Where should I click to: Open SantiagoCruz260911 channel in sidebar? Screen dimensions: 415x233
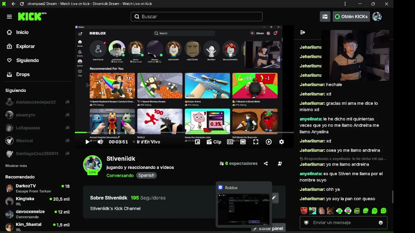(x=38, y=153)
